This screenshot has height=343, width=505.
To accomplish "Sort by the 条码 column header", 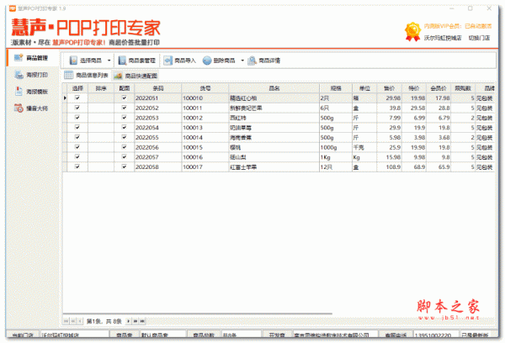I will click(158, 88).
